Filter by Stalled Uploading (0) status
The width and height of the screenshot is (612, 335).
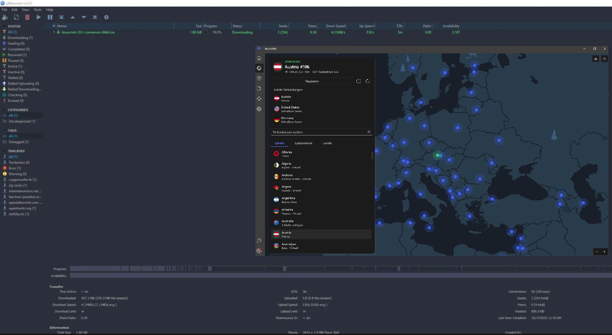(x=23, y=84)
